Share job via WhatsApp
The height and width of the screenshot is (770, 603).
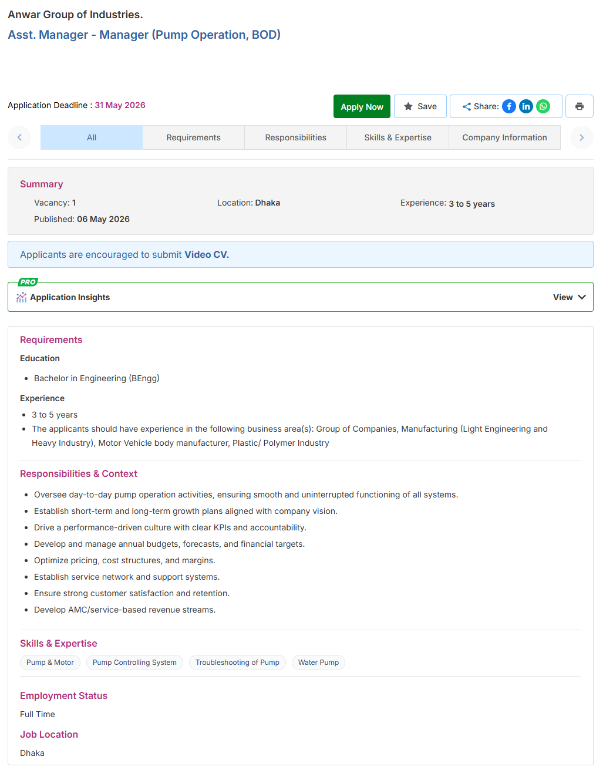pos(543,106)
